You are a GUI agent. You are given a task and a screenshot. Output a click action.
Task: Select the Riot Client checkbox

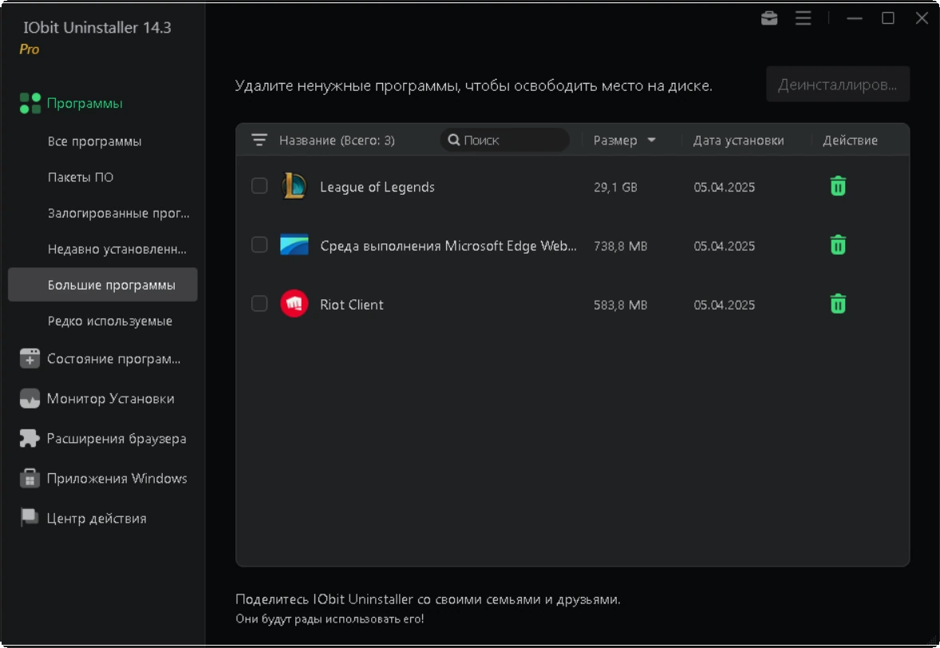(259, 303)
